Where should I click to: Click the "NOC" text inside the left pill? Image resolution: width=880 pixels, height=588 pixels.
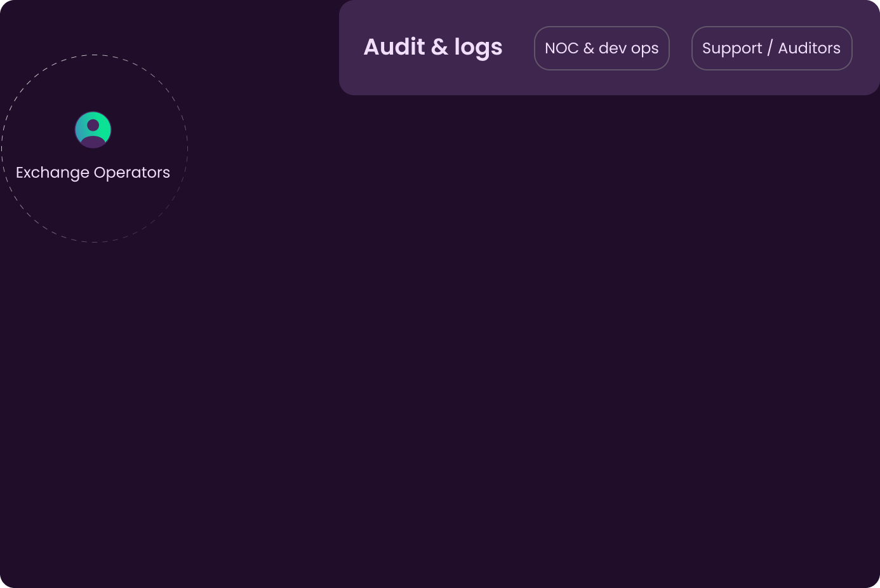562,48
